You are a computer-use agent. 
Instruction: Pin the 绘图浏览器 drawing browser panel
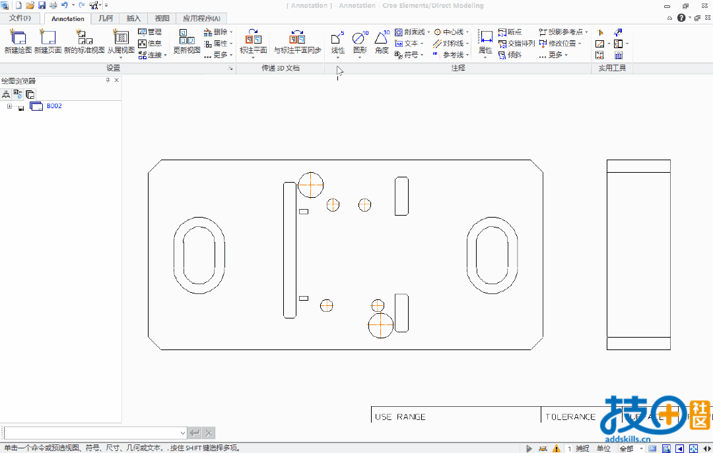[x=108, y=80]
